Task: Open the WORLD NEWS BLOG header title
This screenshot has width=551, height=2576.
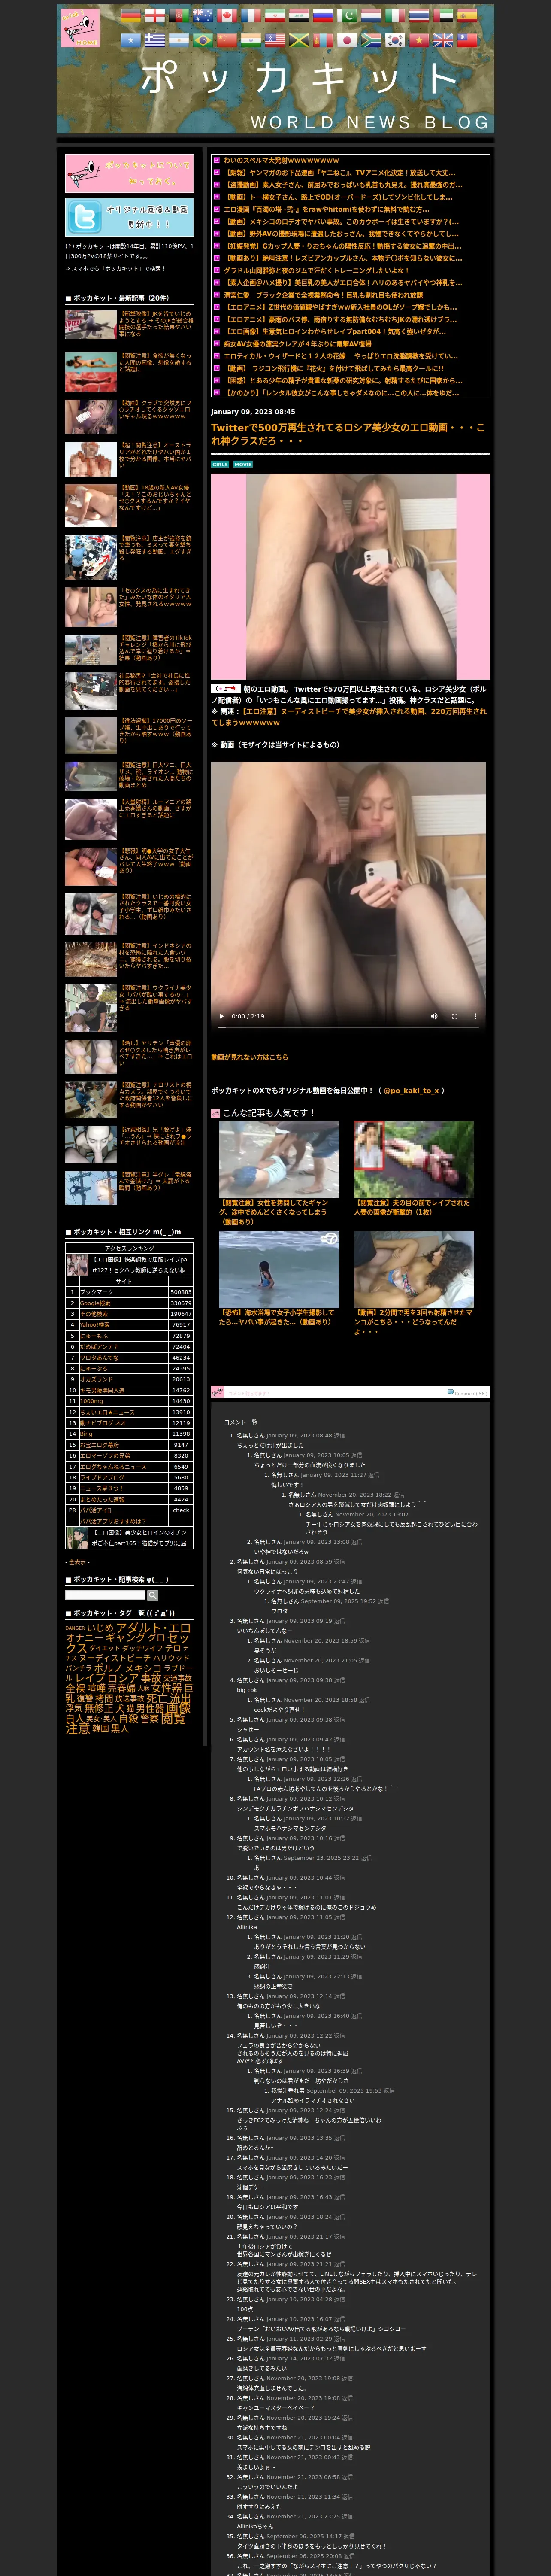Action: [370, 122]
